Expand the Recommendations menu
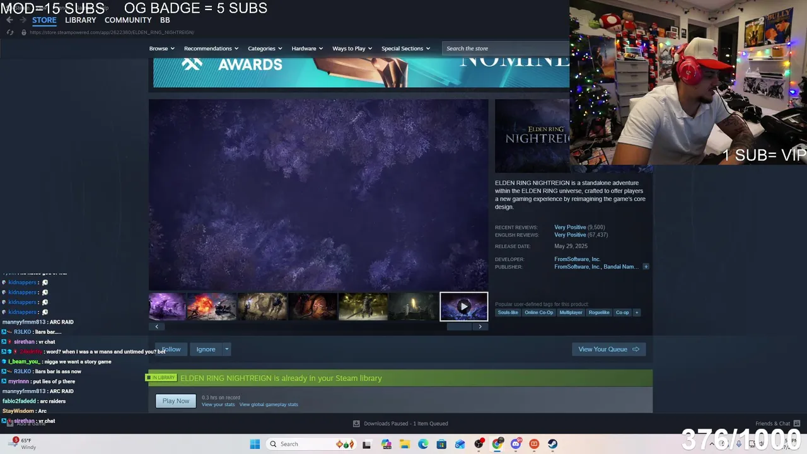The width and height of the screenshot is (807, 454). (x=211, y=49)
